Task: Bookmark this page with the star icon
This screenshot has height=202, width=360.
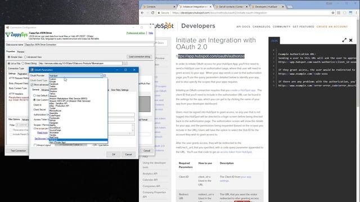Action: coord(333,13)
